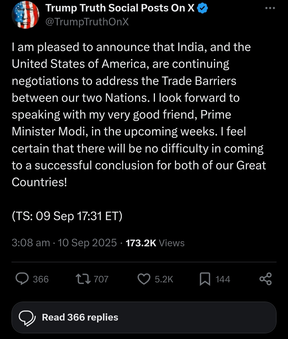This screenshot has width=288, height=339.
Task: Open the @TrumpTruthOnX handle link
Action: pos(87,22)
